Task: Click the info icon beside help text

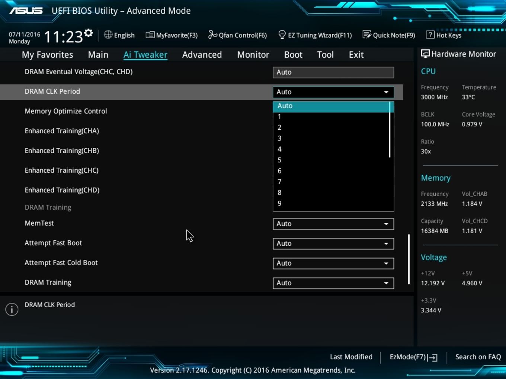Action: point(12,309)
